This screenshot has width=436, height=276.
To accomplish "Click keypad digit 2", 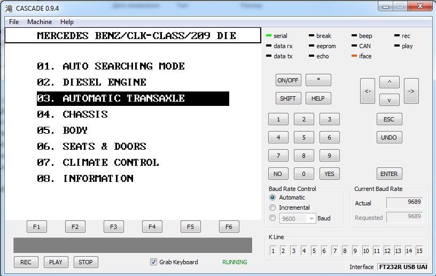I will [x=304, y=119].
